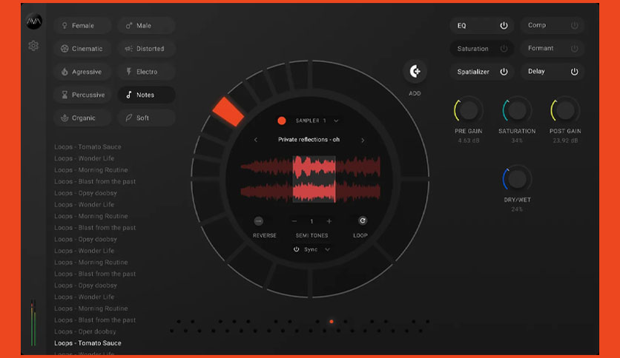Click the selected waveform region

click(x=314, y=179)
